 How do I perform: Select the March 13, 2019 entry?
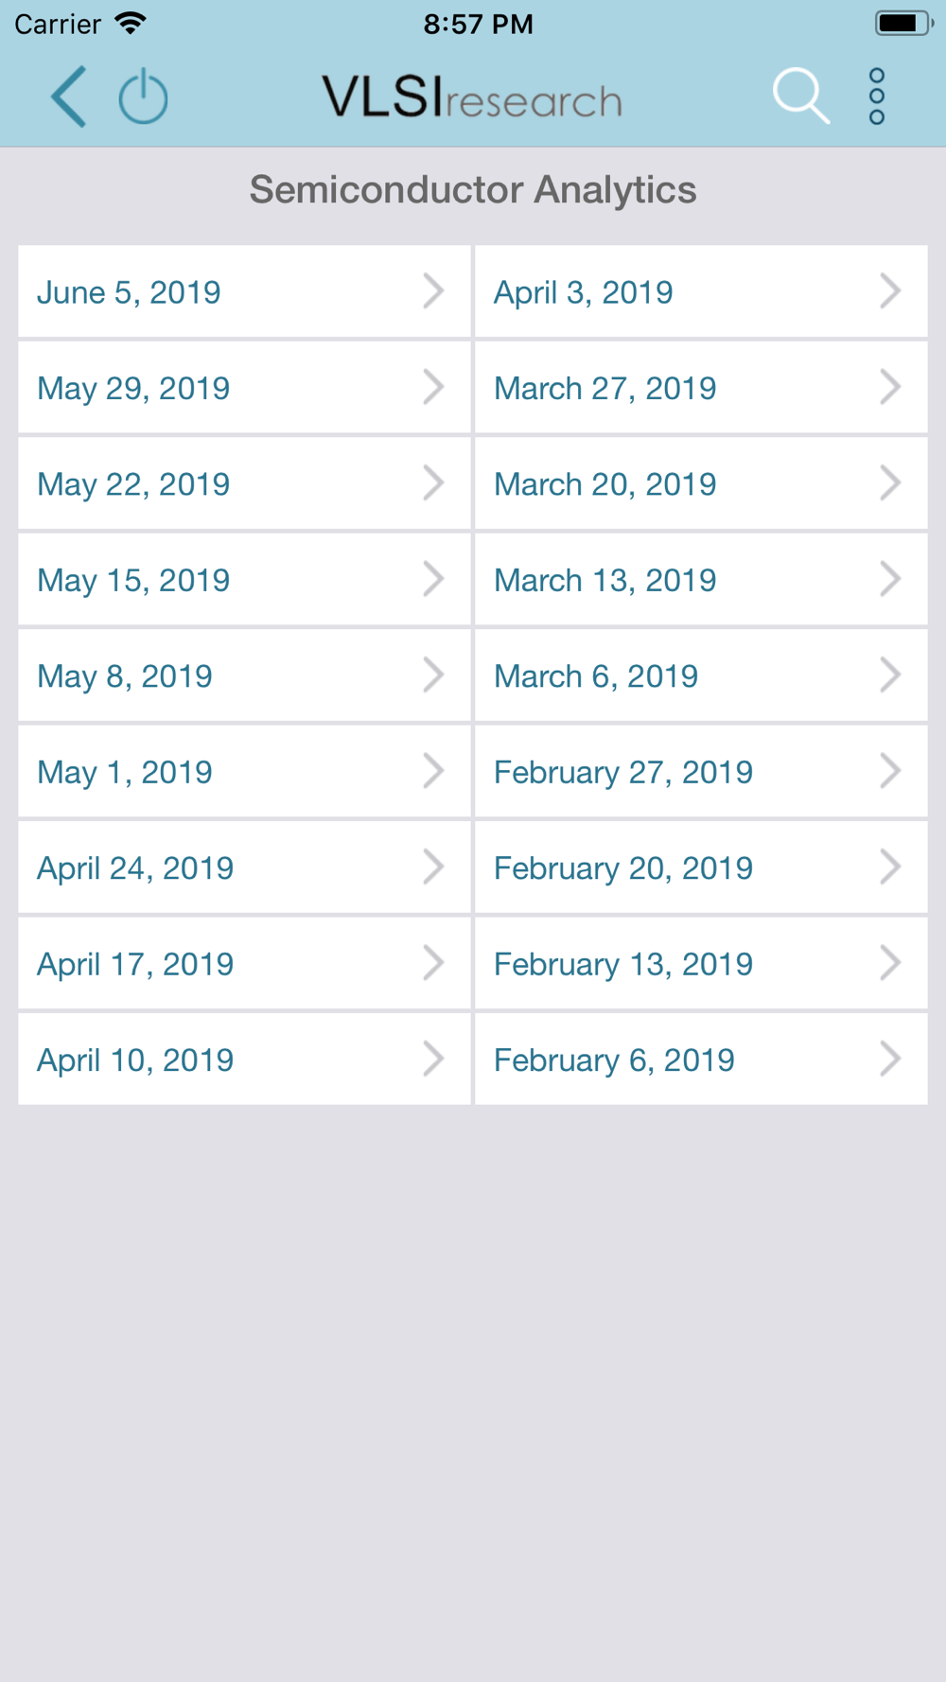point(701,579)
